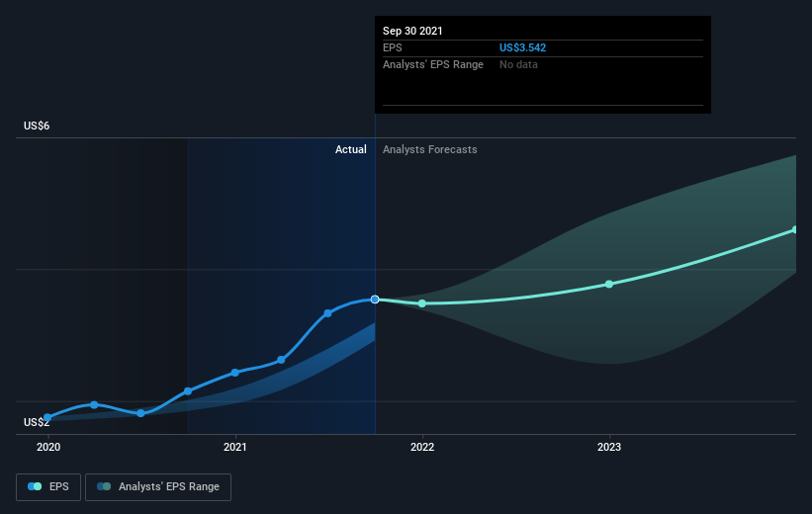Toggle the Analysts' EPS Range legend
The width and height of the screenshot is (812, 514).
(158, 486)
